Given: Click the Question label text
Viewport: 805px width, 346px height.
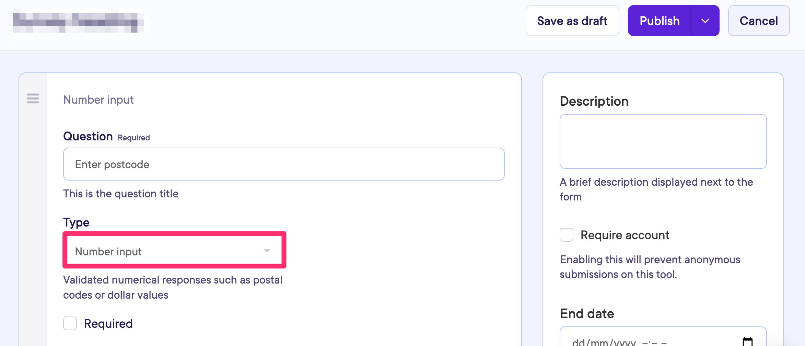Looking at the screenshot, I should click(x=88, y=137).
